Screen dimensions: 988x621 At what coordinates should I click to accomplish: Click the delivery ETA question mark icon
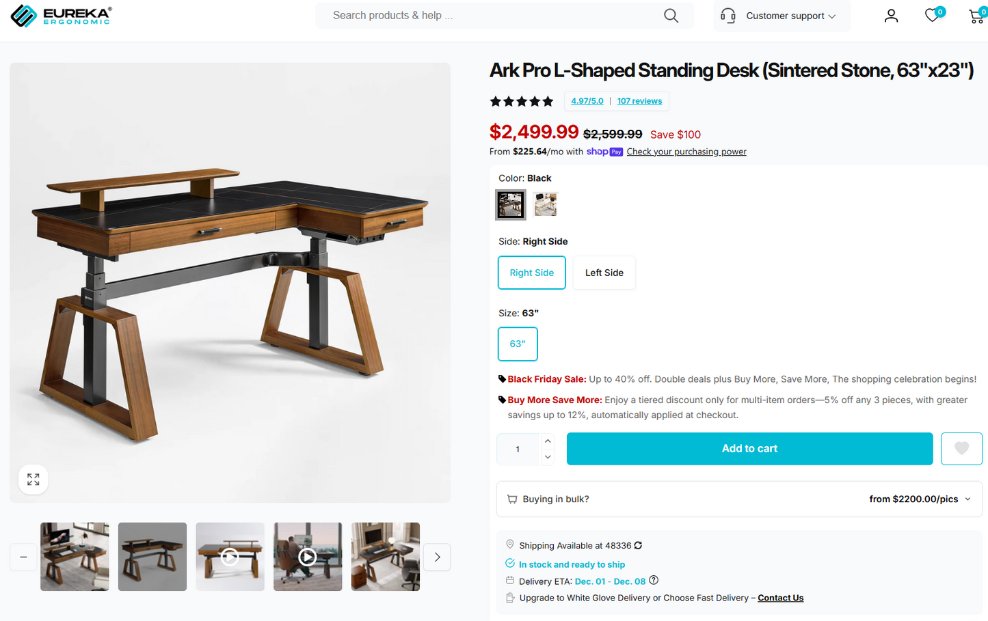653,579
